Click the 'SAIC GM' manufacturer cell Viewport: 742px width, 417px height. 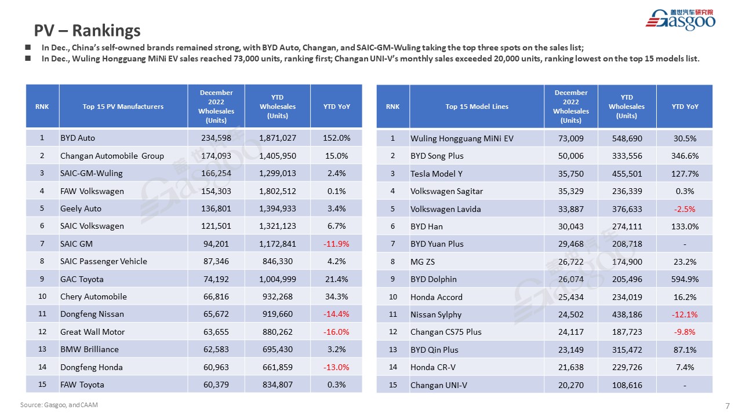pyautogui.click(x=123, y=244)
